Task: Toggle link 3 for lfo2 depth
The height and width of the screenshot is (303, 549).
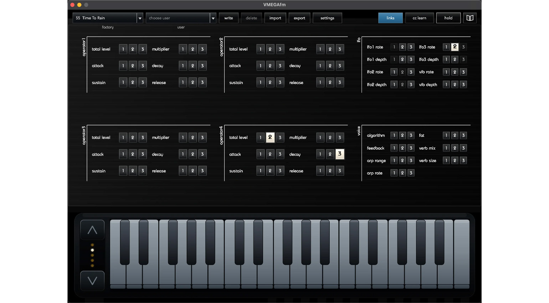Action: click(x=411, y=84)
